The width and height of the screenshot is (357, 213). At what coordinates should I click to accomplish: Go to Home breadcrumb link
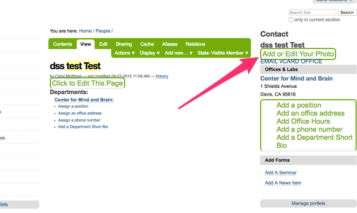click(85, 31)
